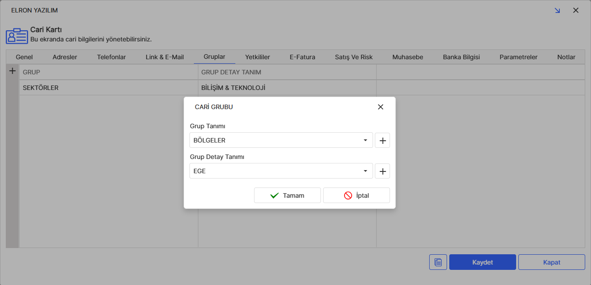Confirm with the Tamam button

287,195
